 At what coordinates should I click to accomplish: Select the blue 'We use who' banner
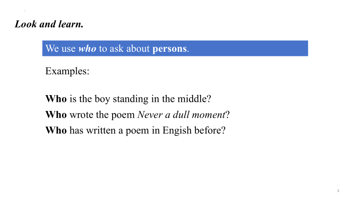point(175,48)
